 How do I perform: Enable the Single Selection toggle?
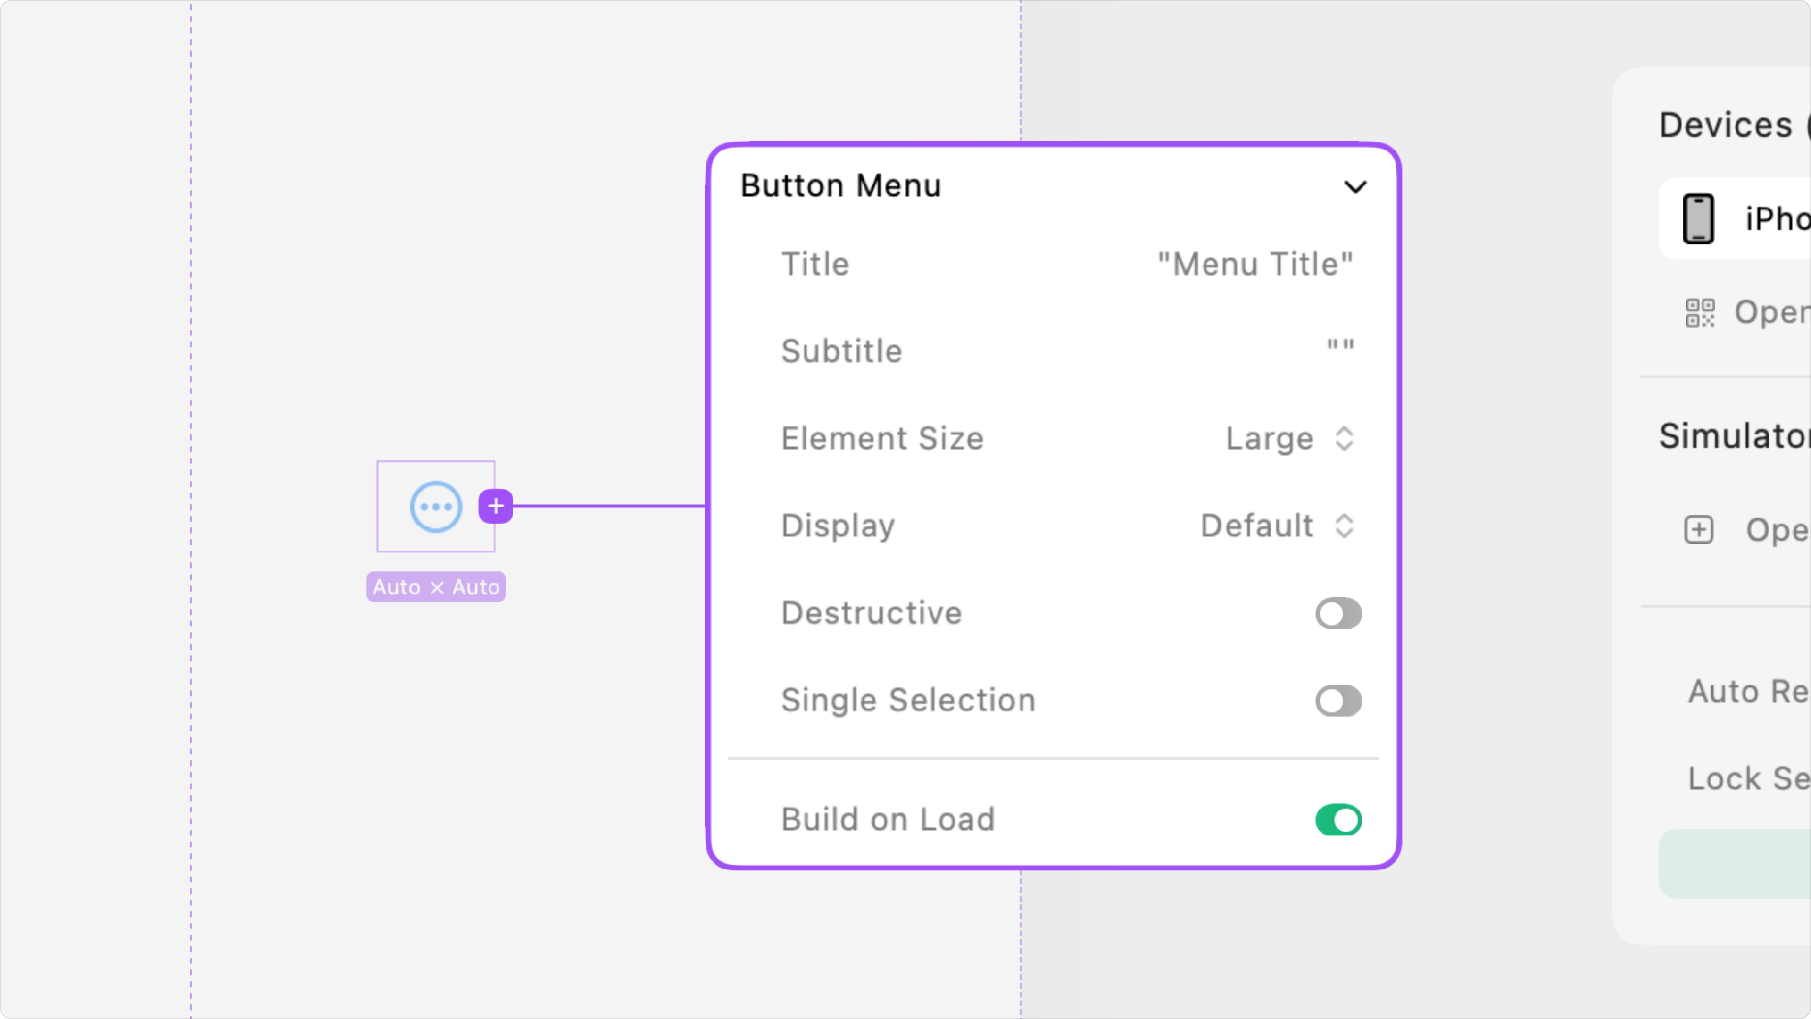click(1337, 701)
